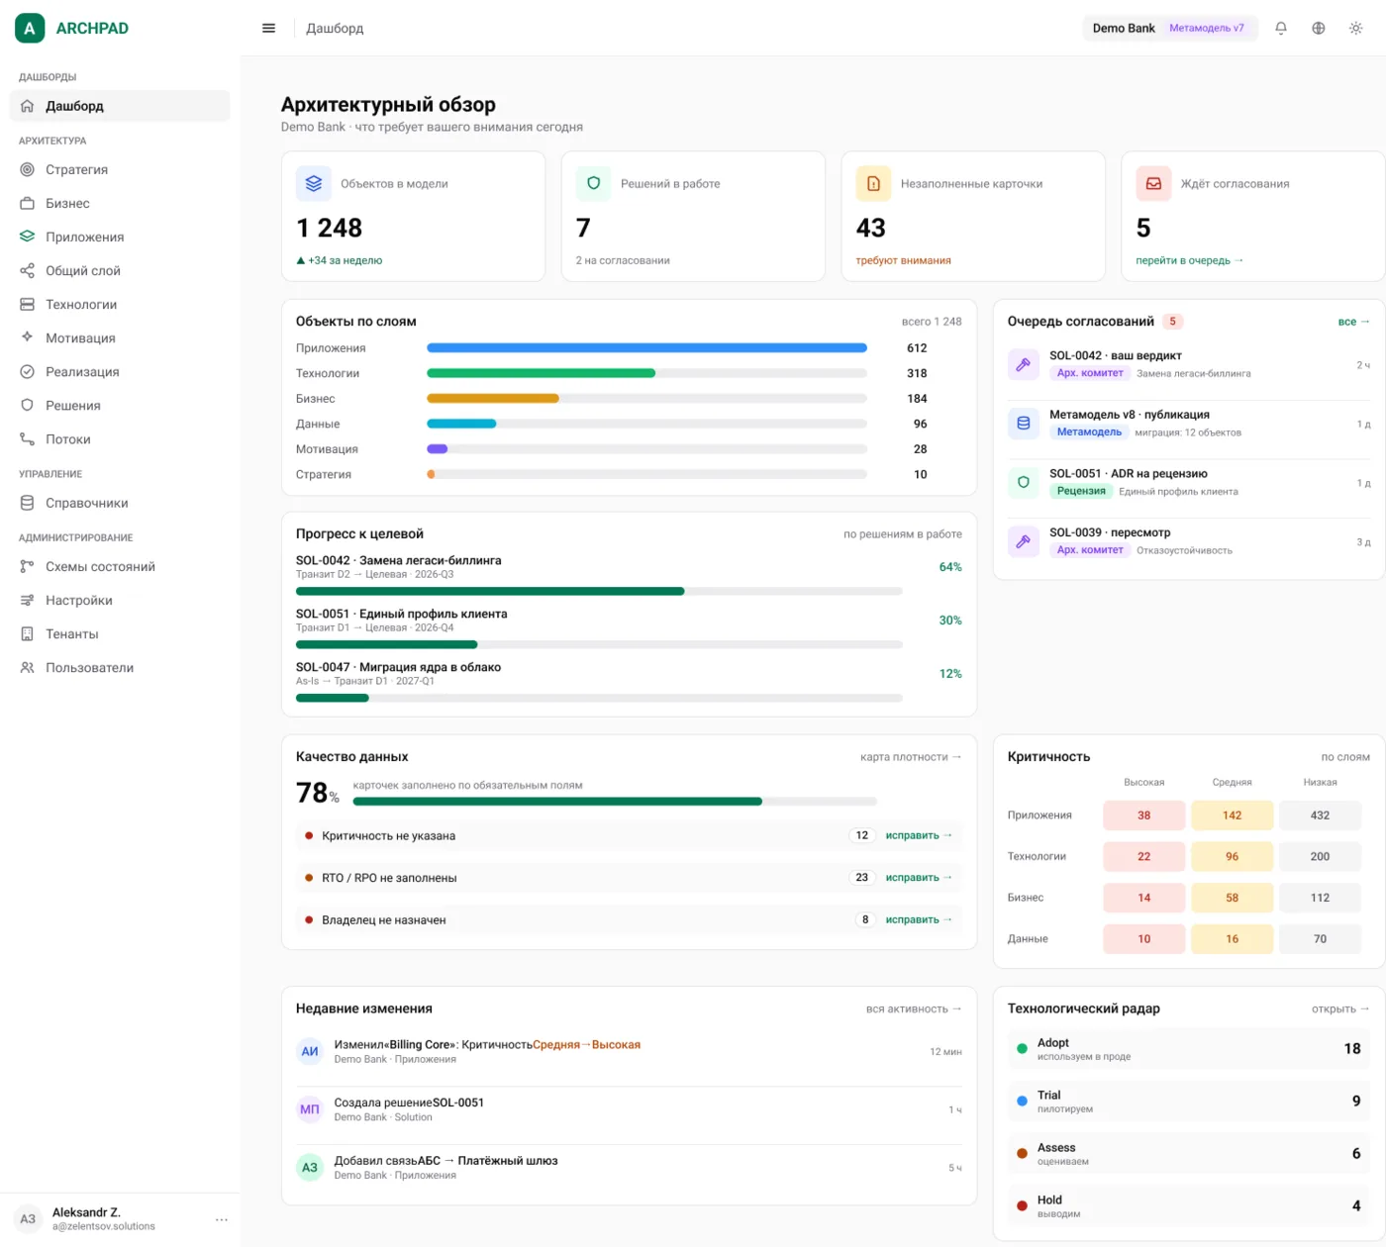Follow the перейти в очередь link
The height and width of the screenshot is (1247, 1386).
coord(1189,261)
